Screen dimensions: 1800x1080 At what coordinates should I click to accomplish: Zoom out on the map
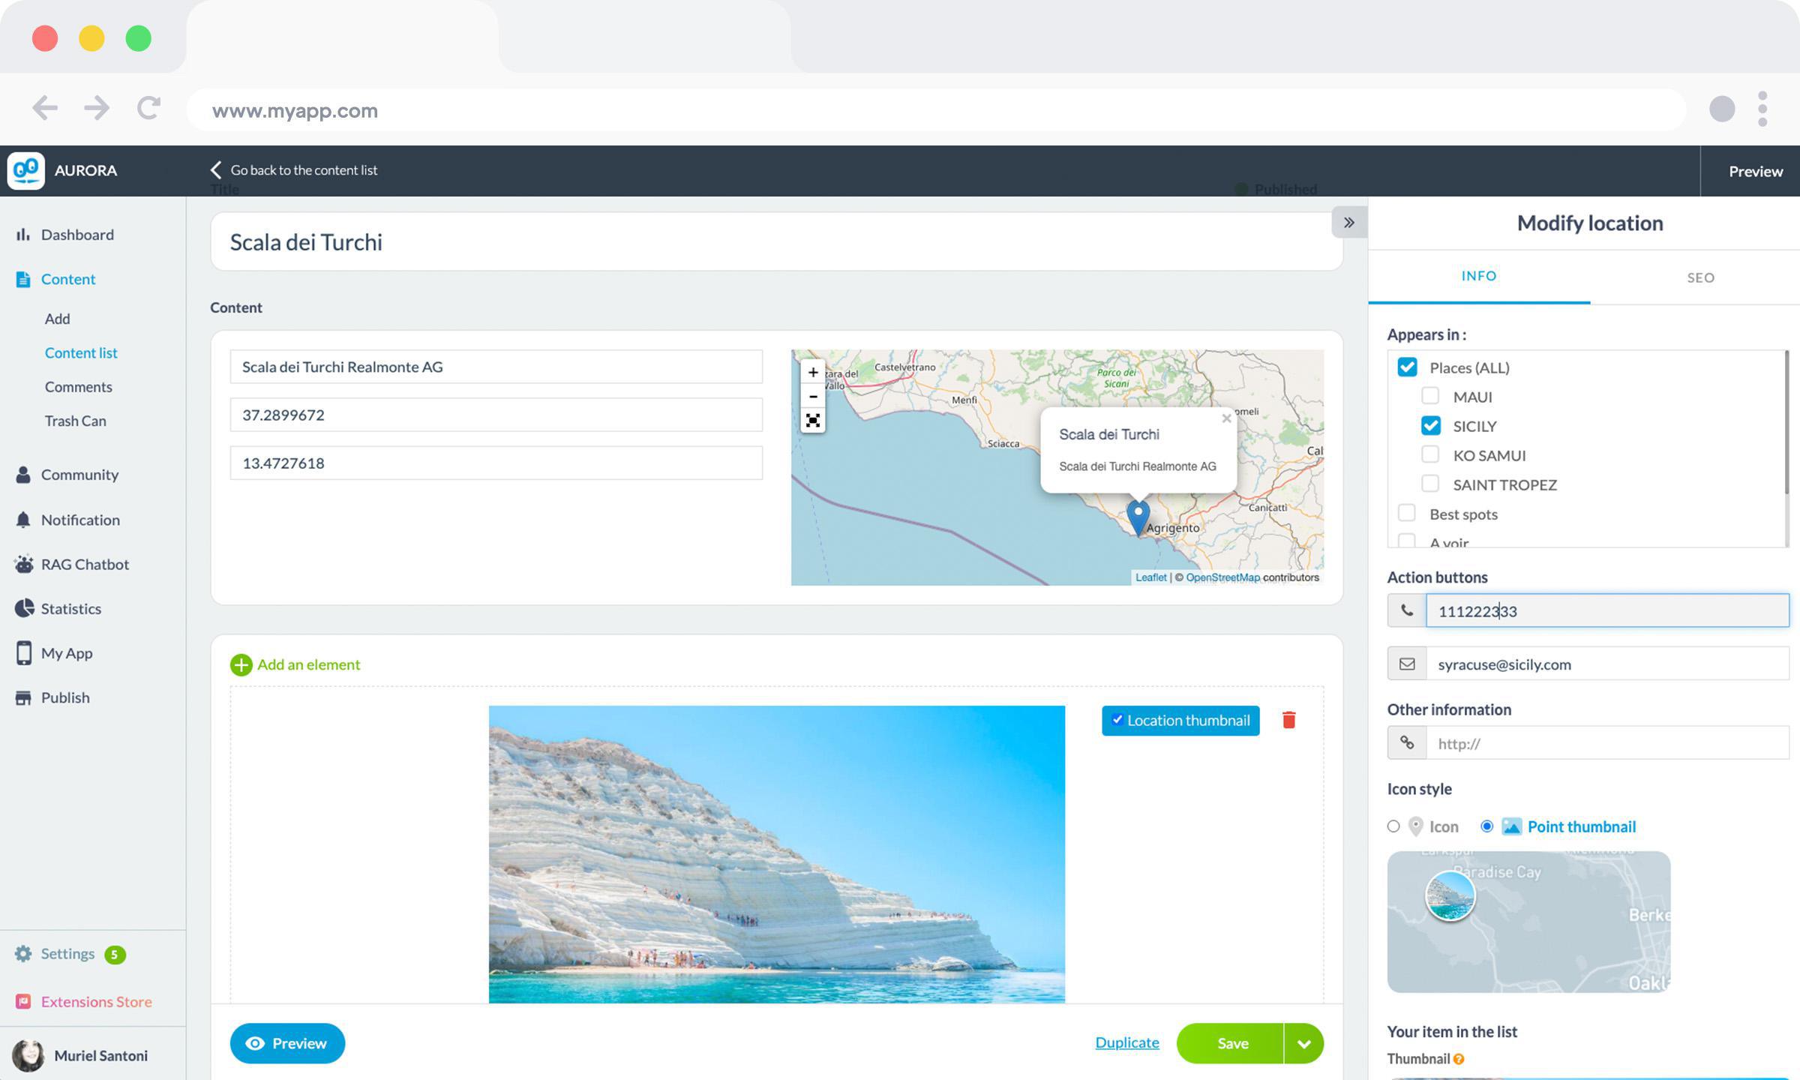[x=812, y=396]
